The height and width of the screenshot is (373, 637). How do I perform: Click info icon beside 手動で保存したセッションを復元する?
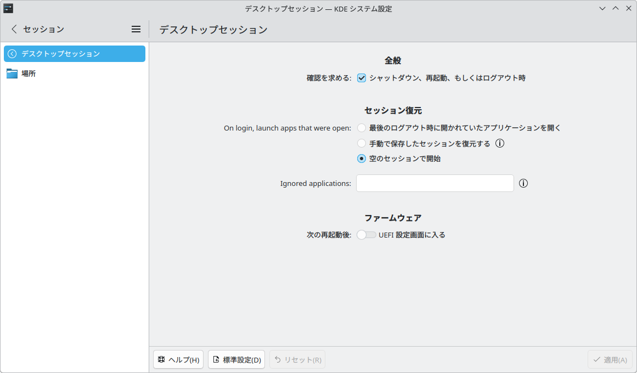point(500,143)
